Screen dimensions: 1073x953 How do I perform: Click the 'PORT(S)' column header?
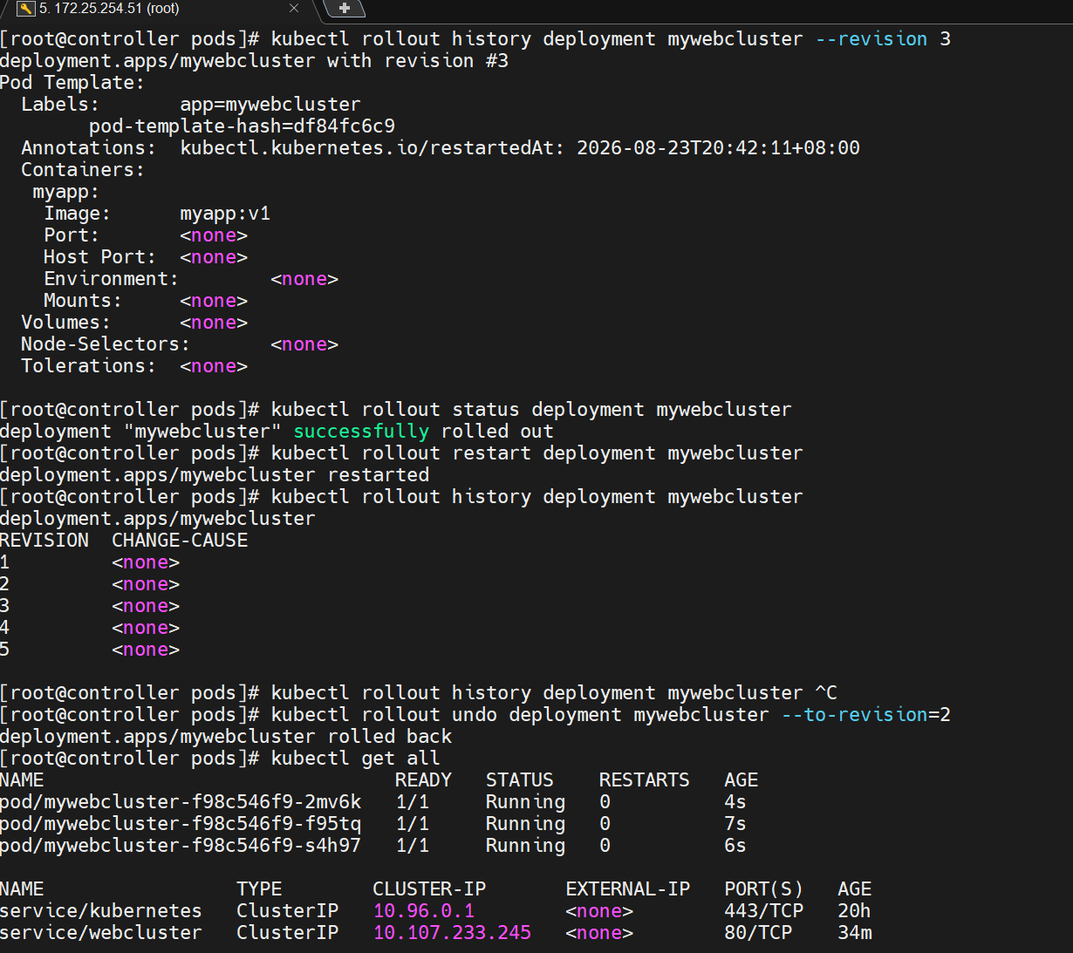[x=763, y=889]
